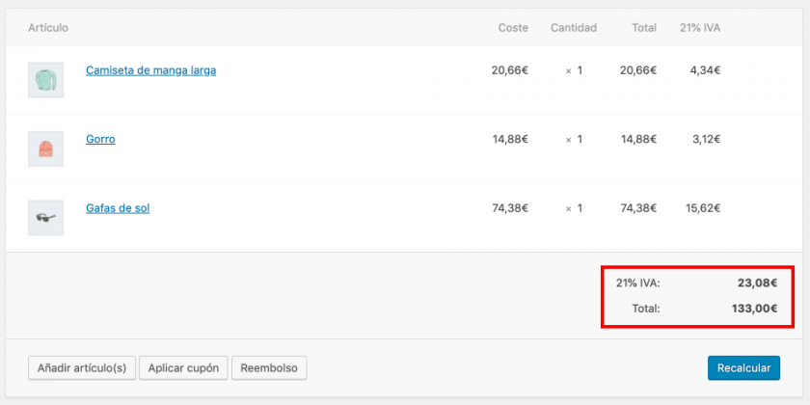Click the Gorro product thumbnail
The height and width of the screenshot is (405, 810).
click(45, 148)
